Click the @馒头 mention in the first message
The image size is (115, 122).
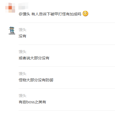24,14
